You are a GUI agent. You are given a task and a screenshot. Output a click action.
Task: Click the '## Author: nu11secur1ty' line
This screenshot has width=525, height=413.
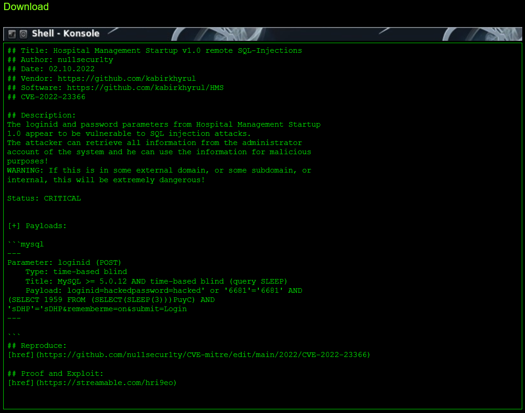coord(60,60)
